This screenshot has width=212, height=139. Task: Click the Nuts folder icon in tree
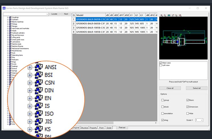click(10, 53)
